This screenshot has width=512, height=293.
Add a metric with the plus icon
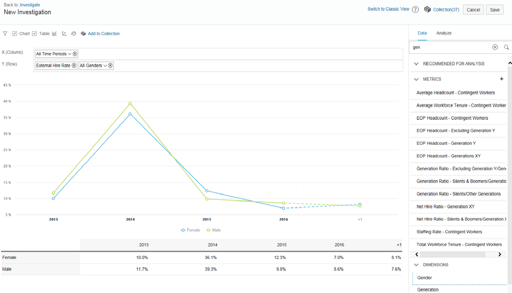point(502,79)
